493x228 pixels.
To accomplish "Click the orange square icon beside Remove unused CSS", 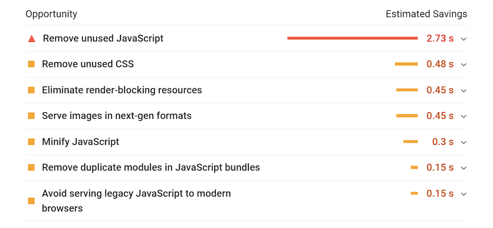I will pos(31,64).
